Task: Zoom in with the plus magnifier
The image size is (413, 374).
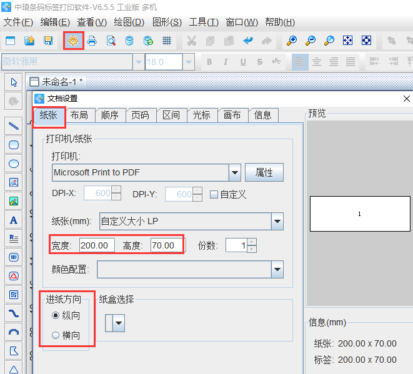Action: coord(292,41)
